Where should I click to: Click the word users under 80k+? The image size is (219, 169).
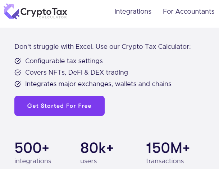[x=88, y=161]
